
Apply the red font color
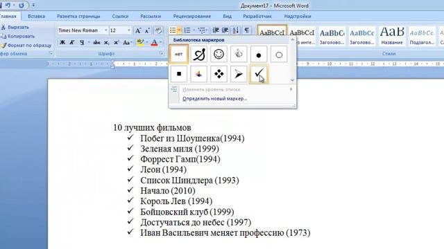click(154, 42)
